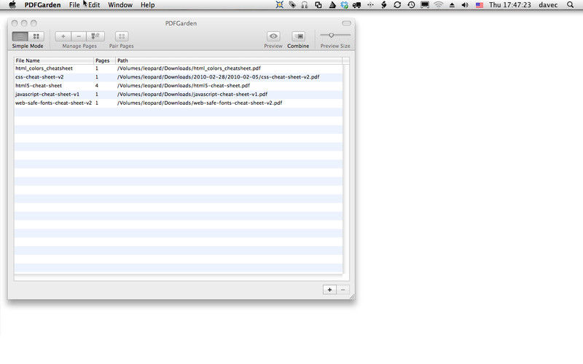Select the css-cheat-sheet-v2 file row
Image resolution: width=583 pixels, height=364 pixels.
pos(179,77)
